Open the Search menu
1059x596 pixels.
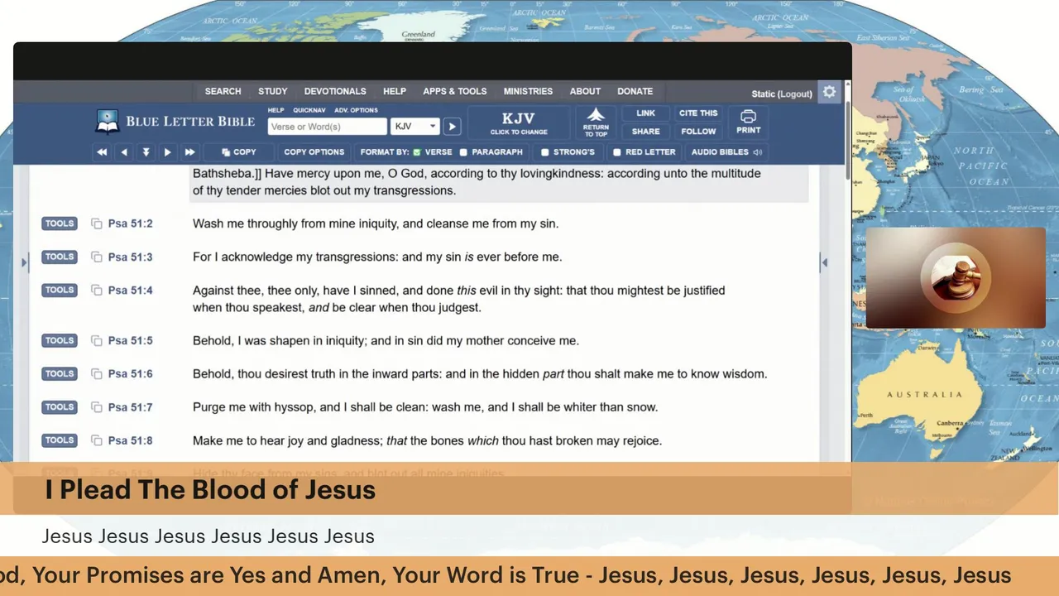click(x=223, y=91)
